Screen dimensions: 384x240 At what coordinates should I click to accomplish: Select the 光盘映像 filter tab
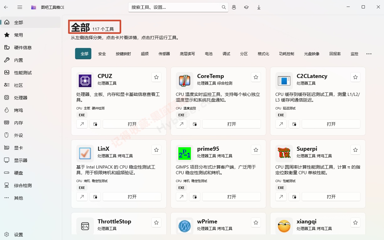(312, 54)
